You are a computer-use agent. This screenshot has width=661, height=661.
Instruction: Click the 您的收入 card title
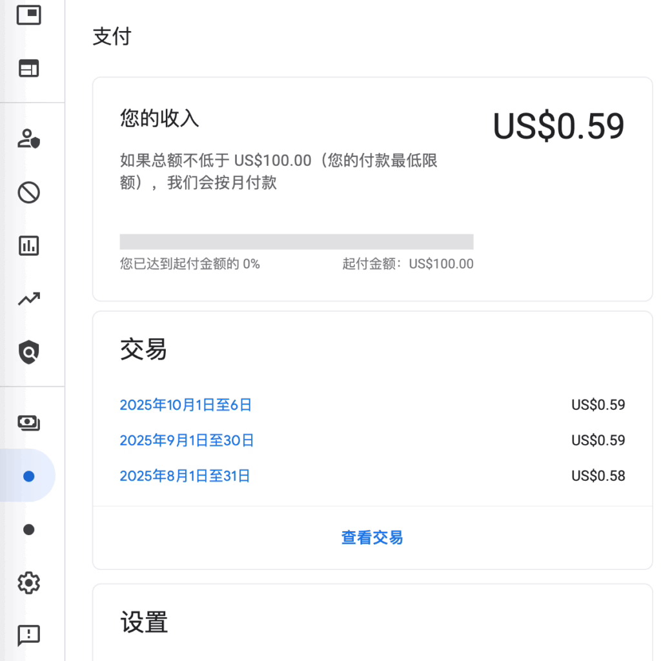(x=159, y=118)
